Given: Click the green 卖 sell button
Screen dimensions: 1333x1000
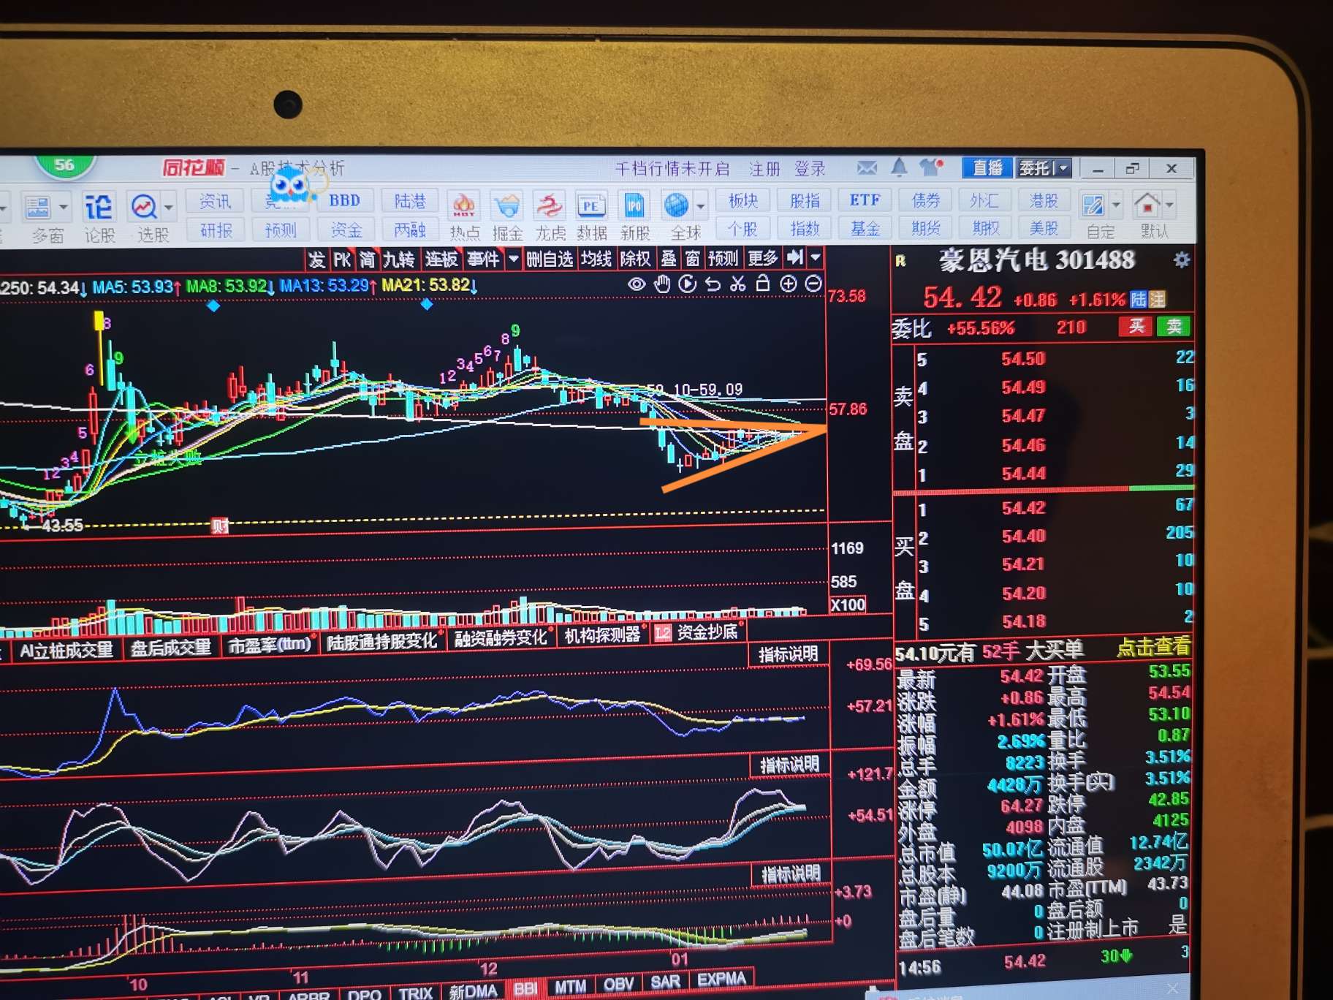Looking at the screenshot, I should 1174,326.
